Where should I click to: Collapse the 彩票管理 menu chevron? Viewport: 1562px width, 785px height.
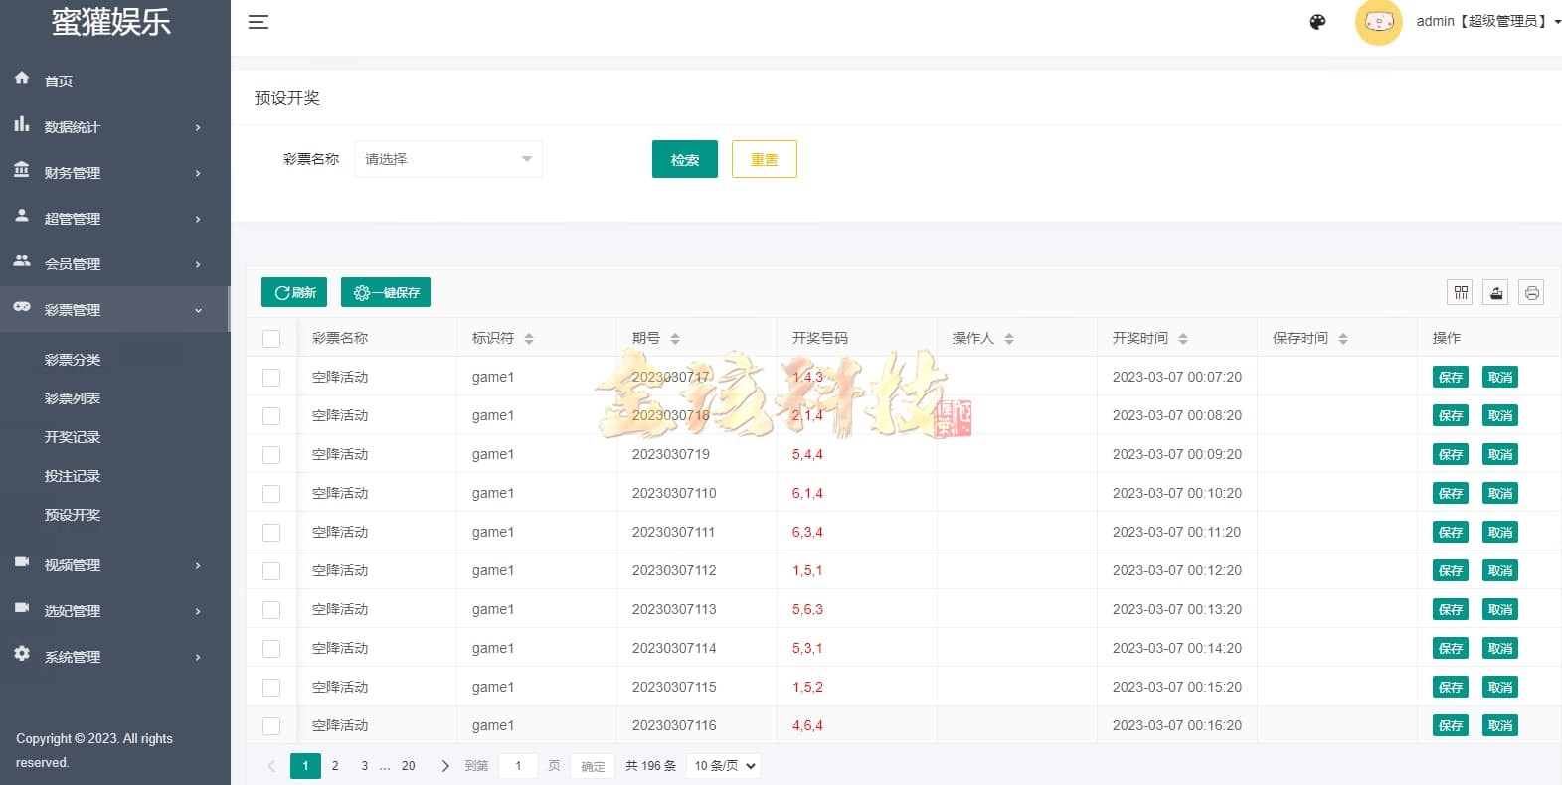[198, 310]
